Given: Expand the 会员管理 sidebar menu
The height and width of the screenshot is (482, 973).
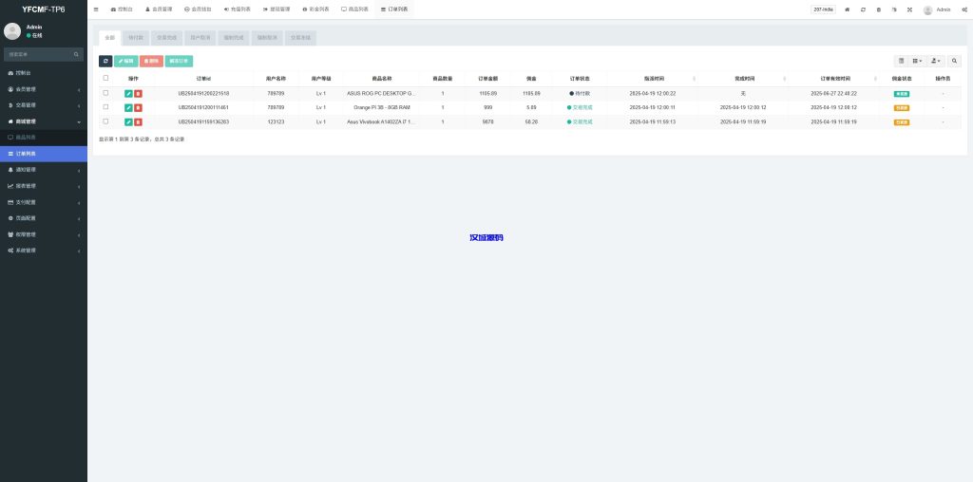Looking at the screenshot, I should pyautogui.click(x=43, y=89).
